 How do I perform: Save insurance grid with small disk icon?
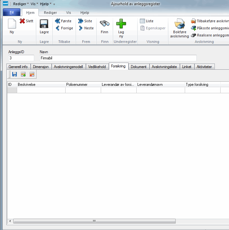(15, 75)
